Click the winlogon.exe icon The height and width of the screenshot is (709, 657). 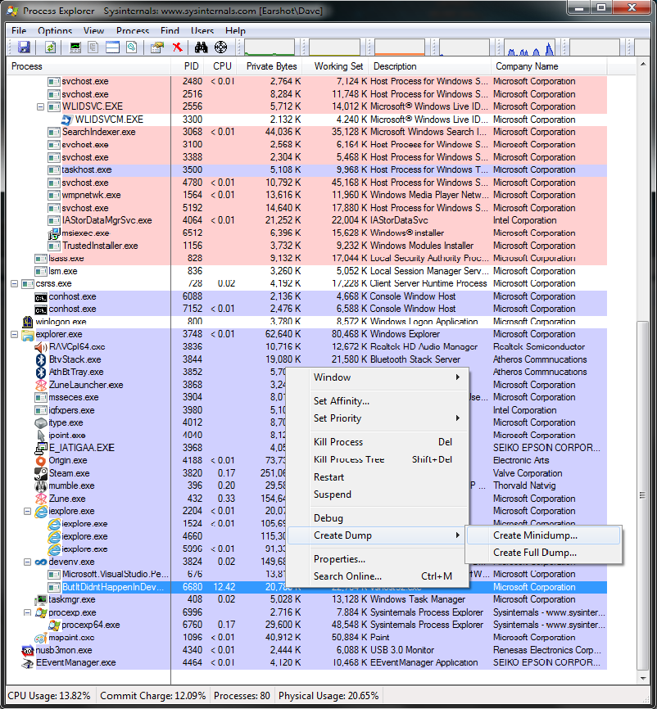(28, 322)
